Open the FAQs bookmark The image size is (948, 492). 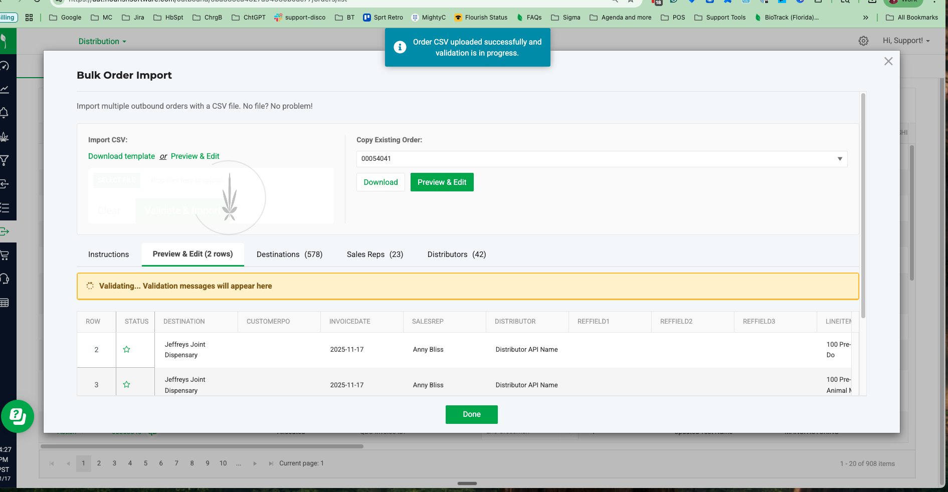tap(529, 18)
